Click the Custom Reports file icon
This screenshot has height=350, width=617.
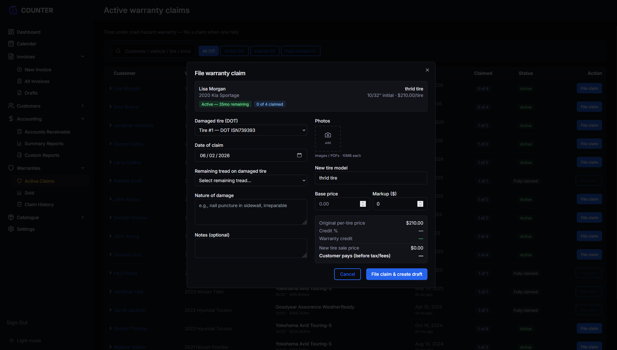pyautogui.click(x=19, y=155)
